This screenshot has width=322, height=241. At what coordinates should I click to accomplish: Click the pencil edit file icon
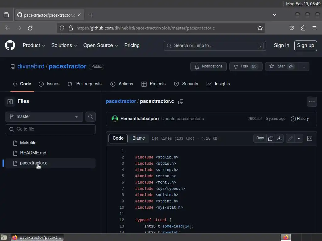290,138
